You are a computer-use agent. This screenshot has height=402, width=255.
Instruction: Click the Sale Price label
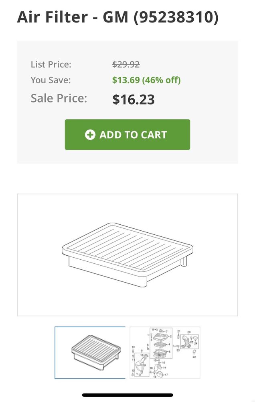tap(59, 98)
